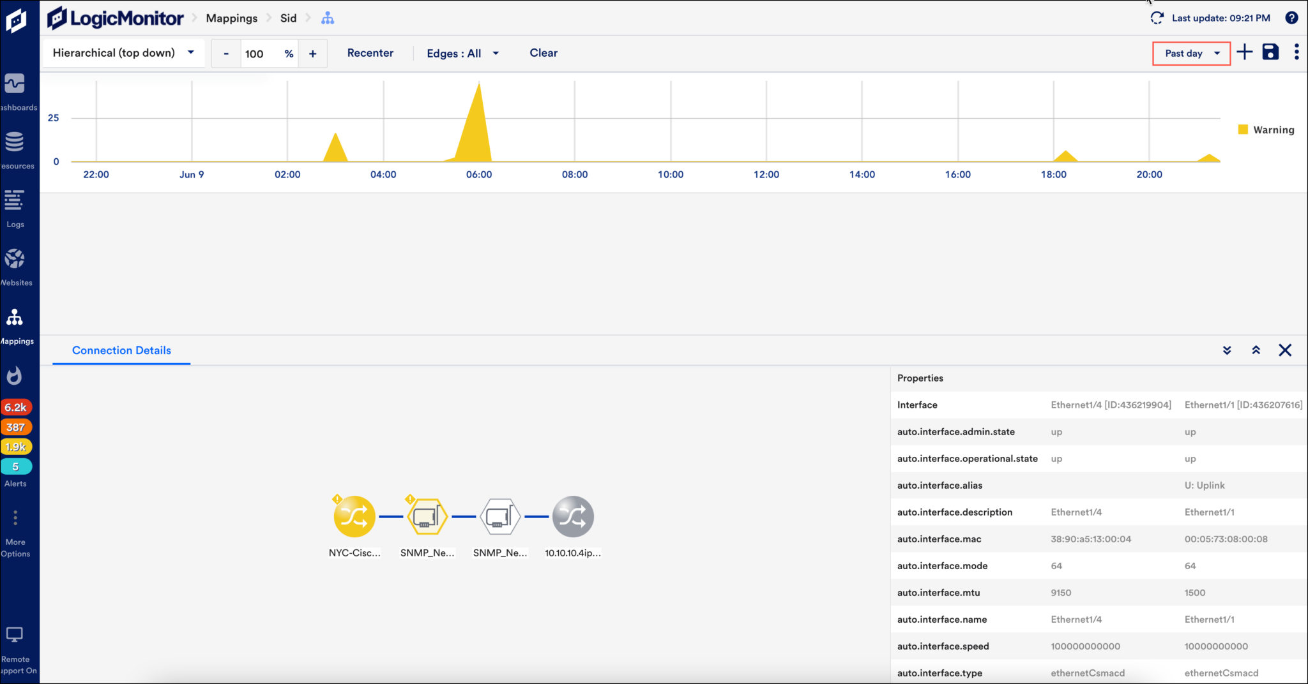Collapse the Connection Details panel downward

pos(1227,350)
